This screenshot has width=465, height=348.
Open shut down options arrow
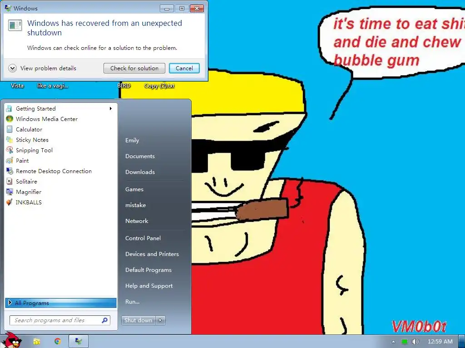pos(160,320)
